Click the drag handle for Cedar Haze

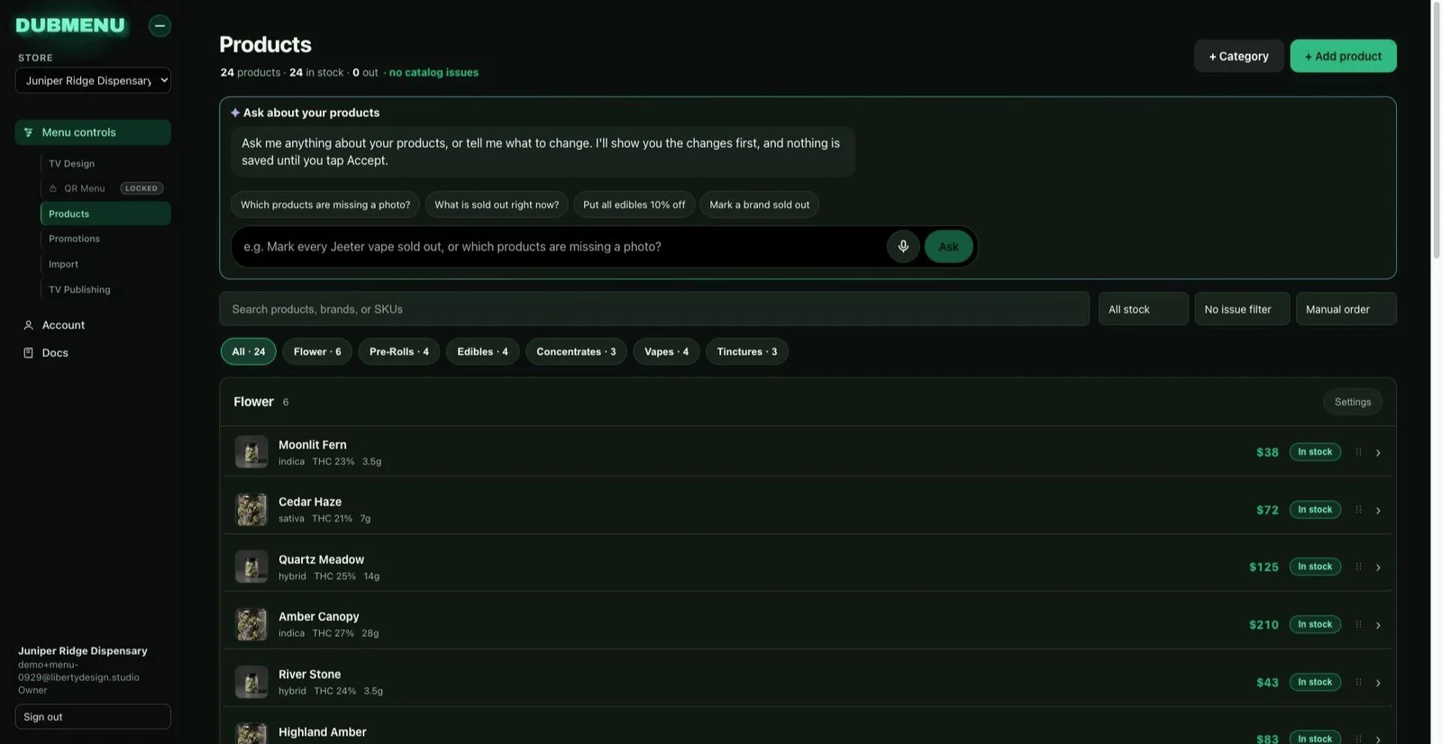(1358, 510)
